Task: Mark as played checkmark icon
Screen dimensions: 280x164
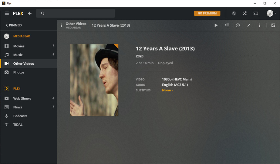Action: click(x=238, y=25)
